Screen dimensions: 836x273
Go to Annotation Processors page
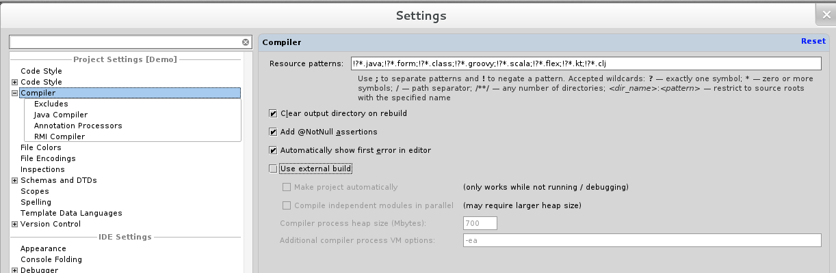coord(78,126)
